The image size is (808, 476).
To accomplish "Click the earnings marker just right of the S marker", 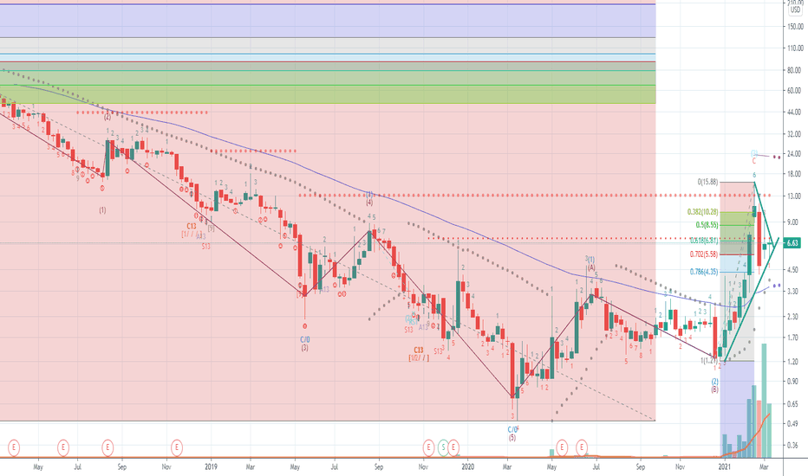I will click(x=453, y=447).
